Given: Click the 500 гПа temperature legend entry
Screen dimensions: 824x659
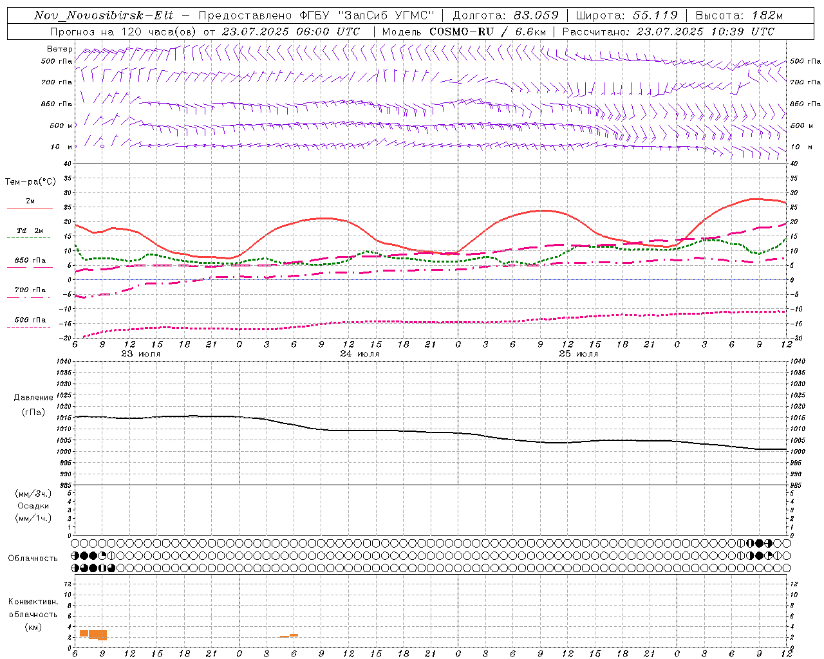Looking at the screenshot, I should tap(30, 320).
